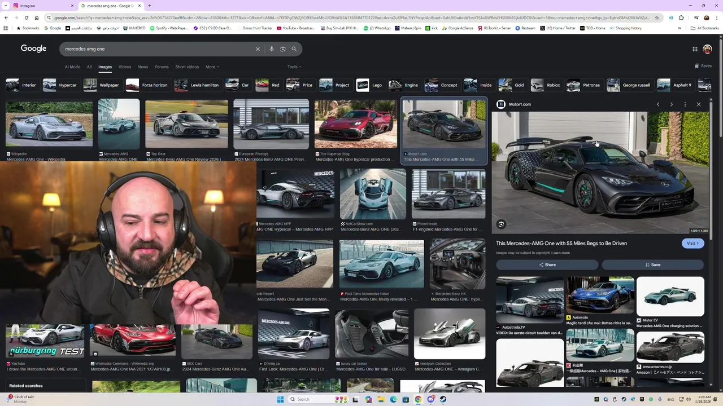Filter images by the Forza horizon chip
Viewport: 723px width, 406px height.
(x=147, y=85)
